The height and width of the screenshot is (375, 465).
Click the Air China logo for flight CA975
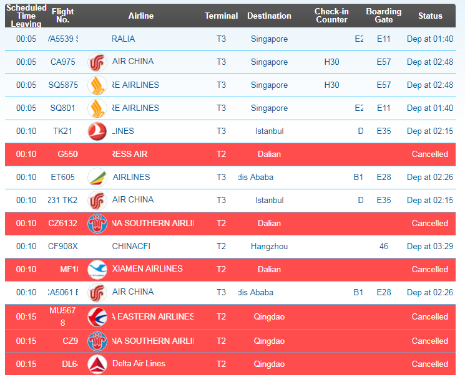pos(97,62)
